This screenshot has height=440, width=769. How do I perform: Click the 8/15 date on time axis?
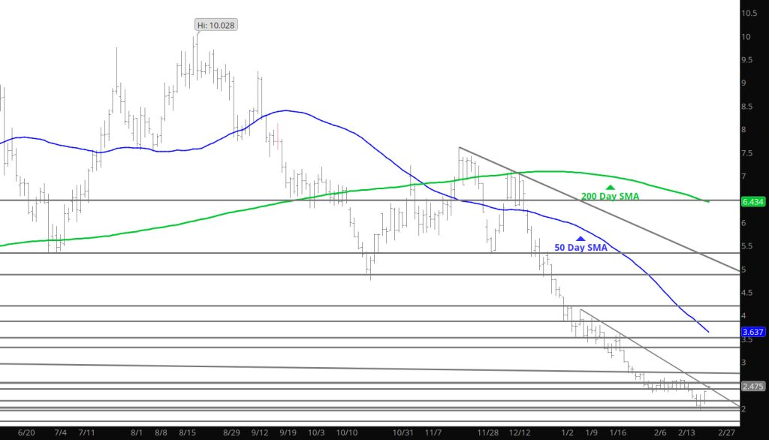tap(187, 432)
